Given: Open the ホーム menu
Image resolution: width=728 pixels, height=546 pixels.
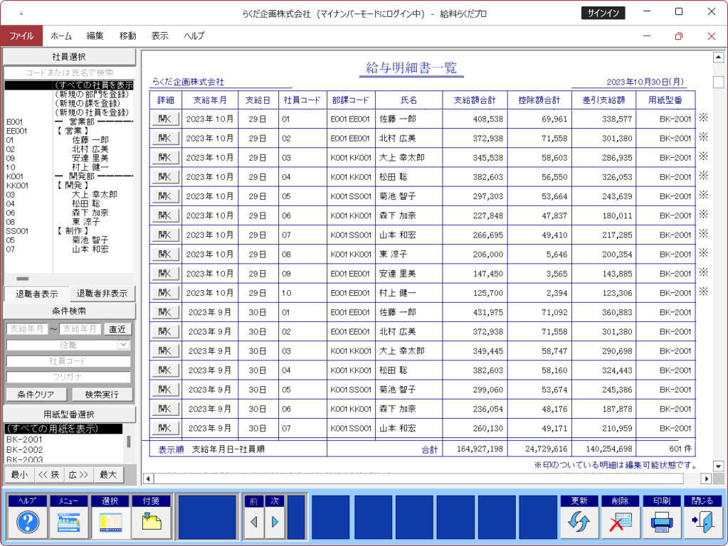Looking at the screenshot, I should [61, 36].
